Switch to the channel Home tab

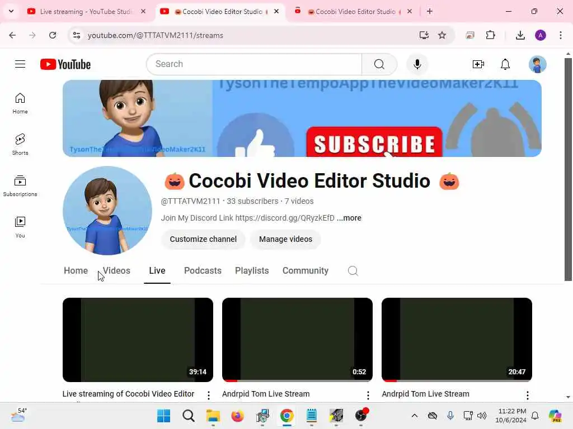tap(76, 271)
